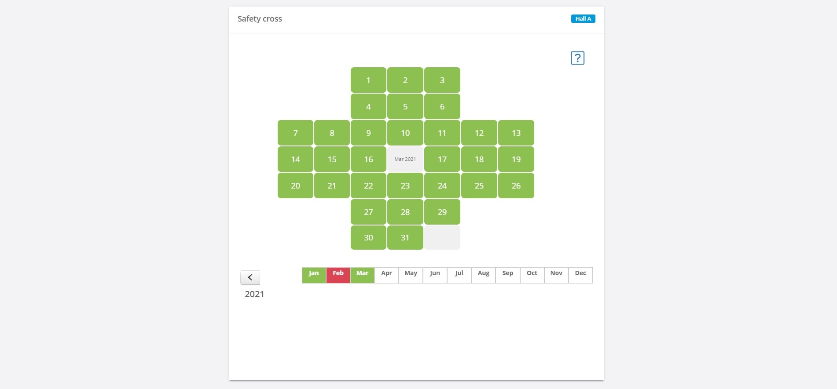
Task: Select day 7 at the cross left edge
Action: [295, 133]
